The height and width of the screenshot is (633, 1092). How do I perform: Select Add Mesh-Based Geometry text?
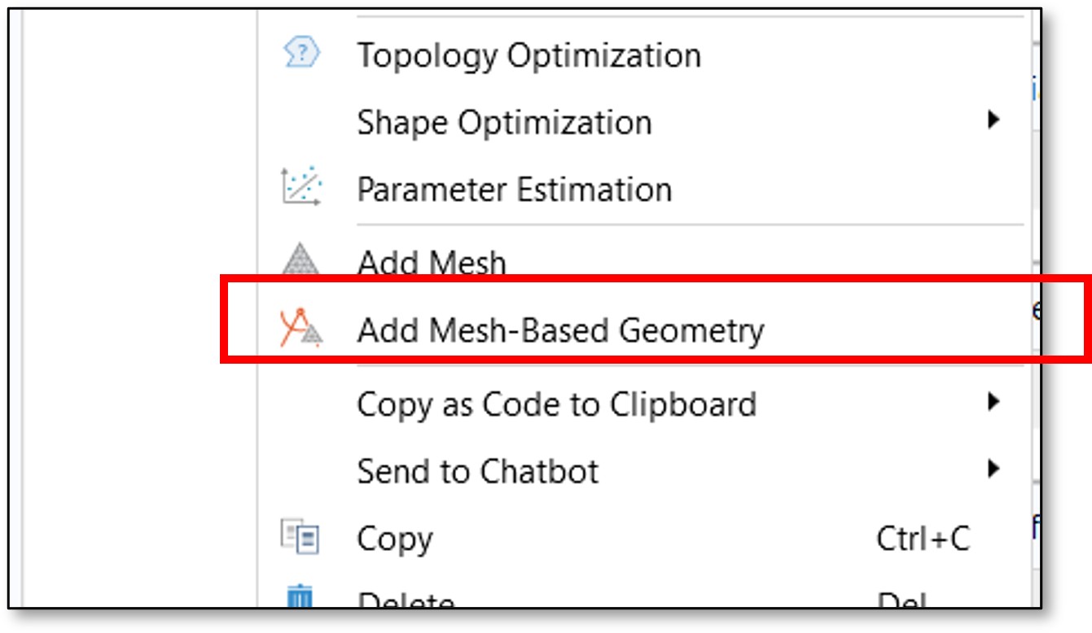[560, 330]
